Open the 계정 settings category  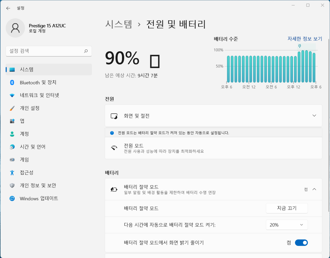click(24, 134)
